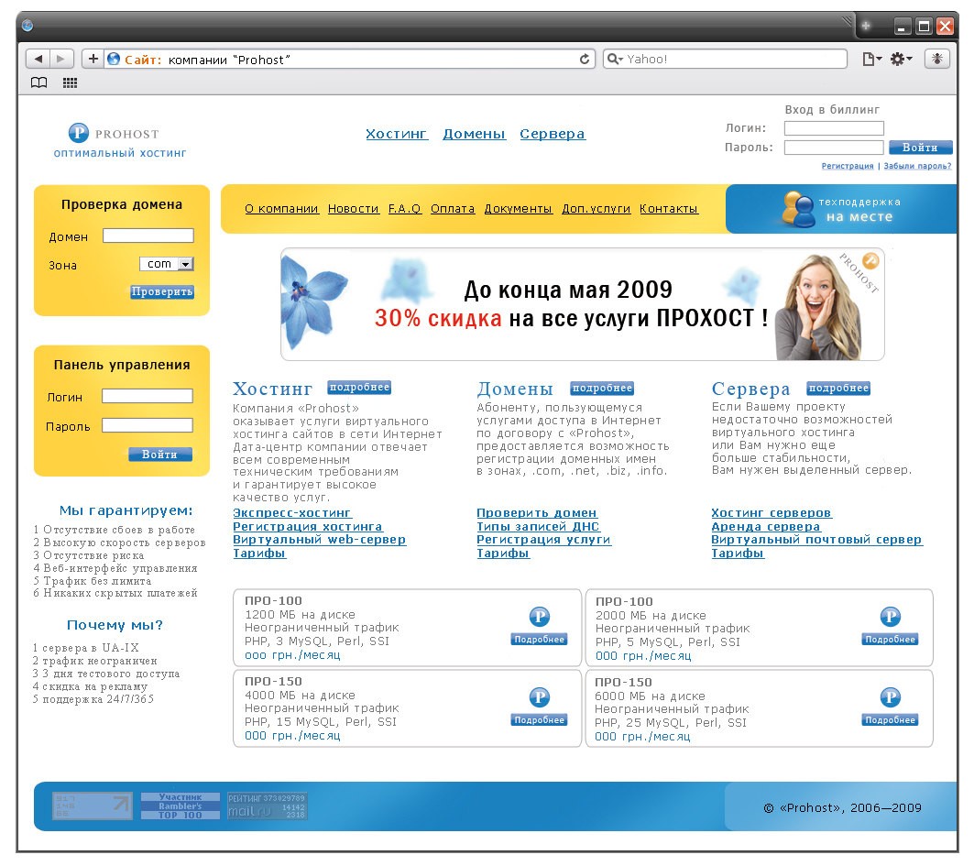The width and height of the screenshot is (974, 866).
Task: Open the Оплата menu item
Action: pos(453,209)
